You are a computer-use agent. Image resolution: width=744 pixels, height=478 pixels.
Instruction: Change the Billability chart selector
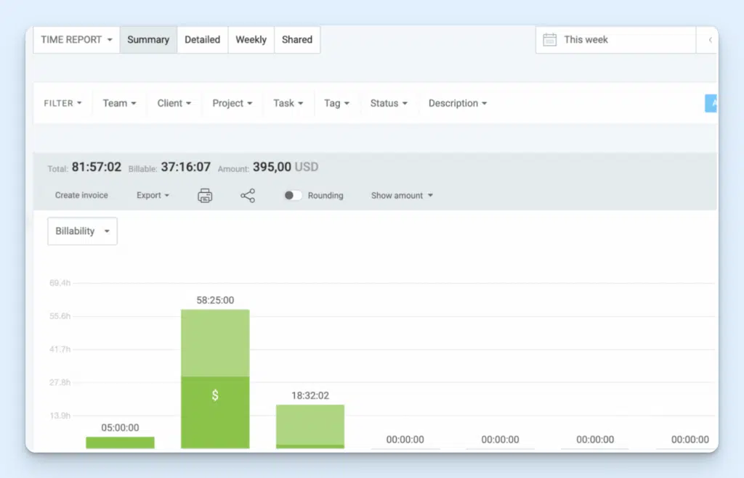click(82, 231)
